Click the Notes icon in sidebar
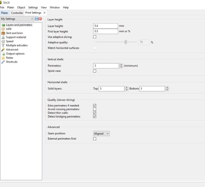 (3, 58)
